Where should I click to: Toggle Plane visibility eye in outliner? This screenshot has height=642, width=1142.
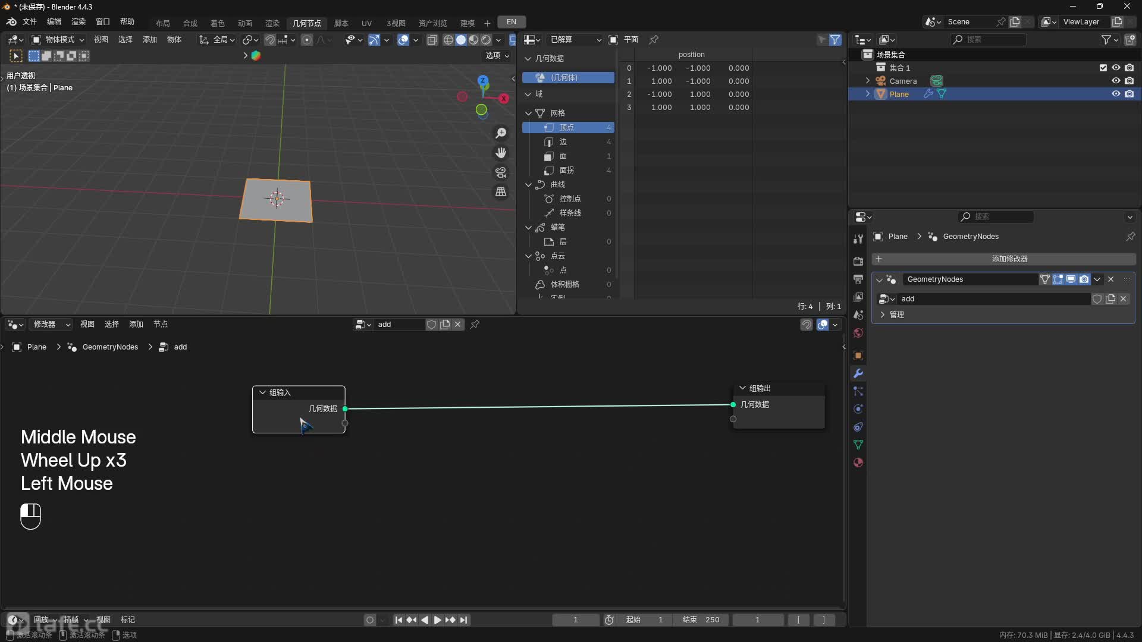pyautogui.click(x=1116, y=94)
